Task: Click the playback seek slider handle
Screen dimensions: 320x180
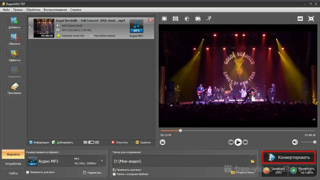Action: (x=180, y=131)
